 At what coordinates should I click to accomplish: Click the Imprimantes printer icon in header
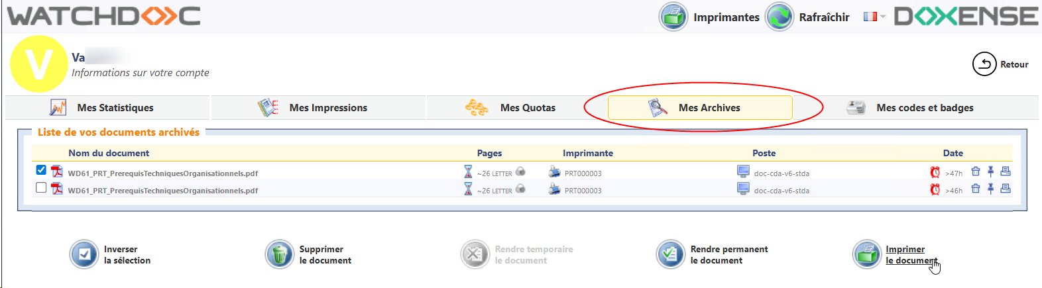coord(673,17)
